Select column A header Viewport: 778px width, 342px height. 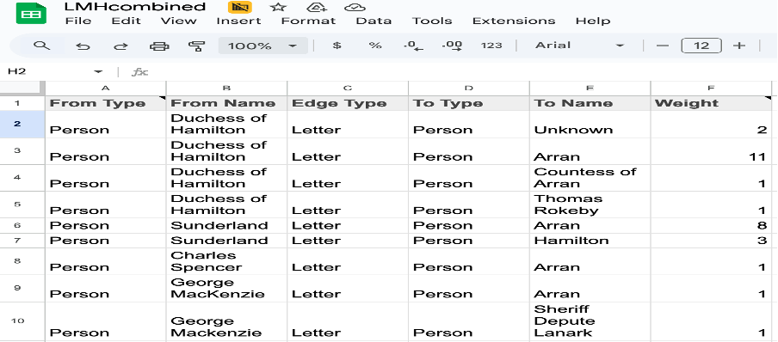pyautogui.click(x=105, y=89)
